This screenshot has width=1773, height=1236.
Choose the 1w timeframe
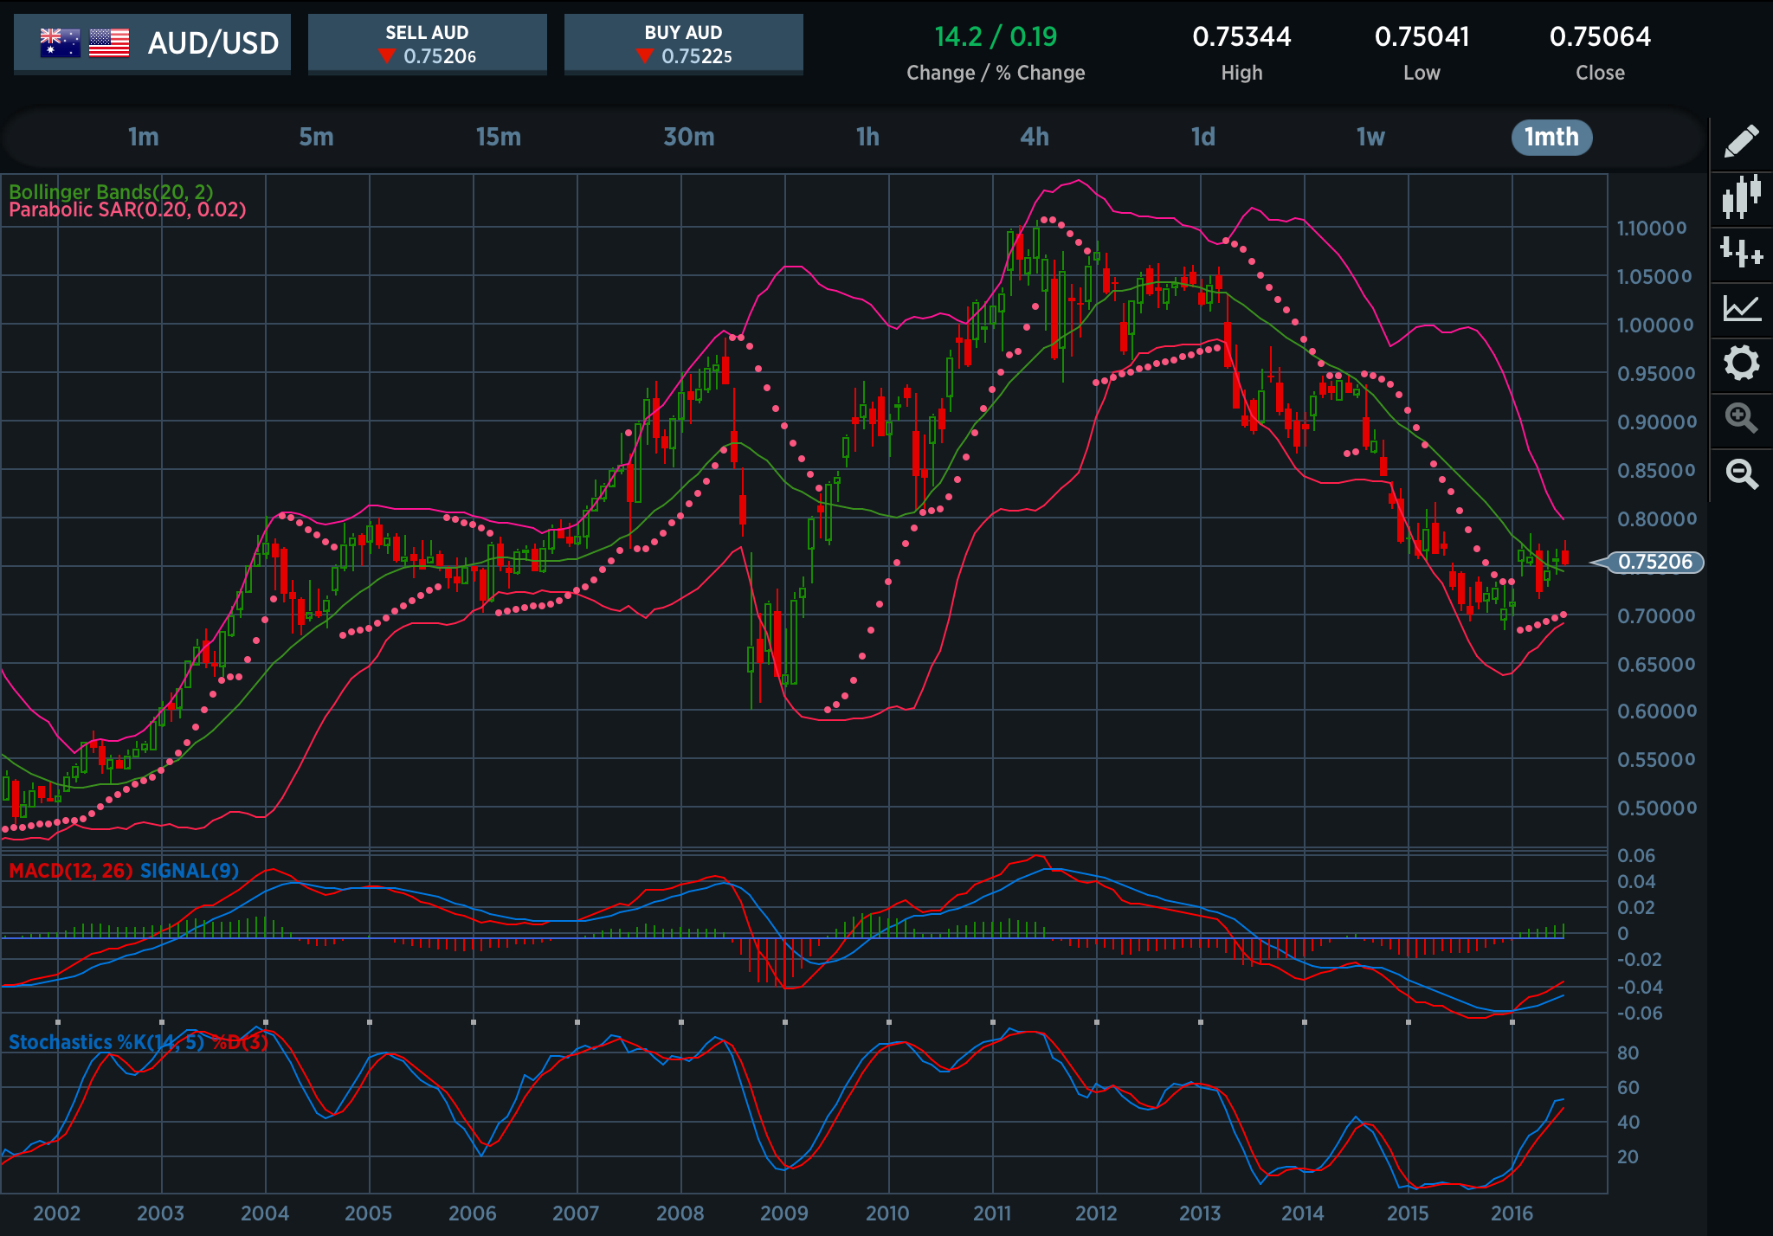click(x=1370, y=137)
